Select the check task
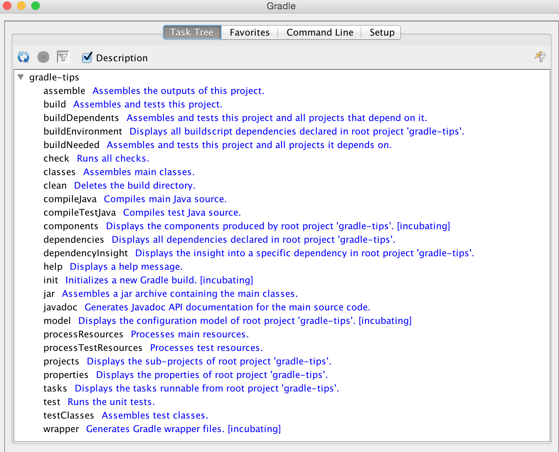This screenshot has height=452, width=559. 96,158
